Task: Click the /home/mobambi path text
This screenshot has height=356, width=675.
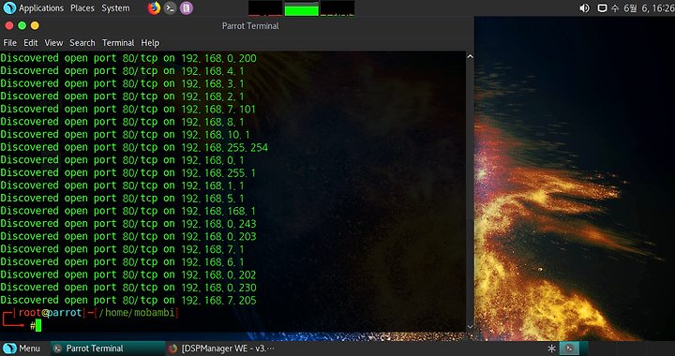Action: (137, 313)
